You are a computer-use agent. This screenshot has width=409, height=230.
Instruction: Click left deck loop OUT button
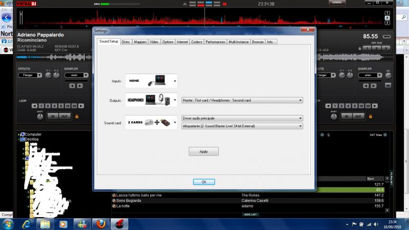click(x=65, y=117)
